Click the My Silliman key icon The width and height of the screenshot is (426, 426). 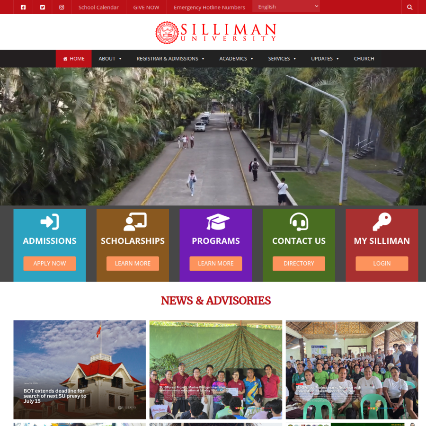coord(382,222)
